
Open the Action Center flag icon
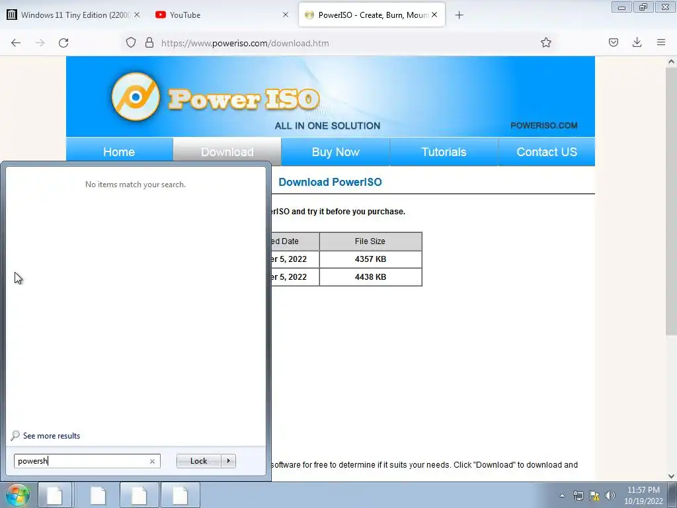click(x=594, y=495)
